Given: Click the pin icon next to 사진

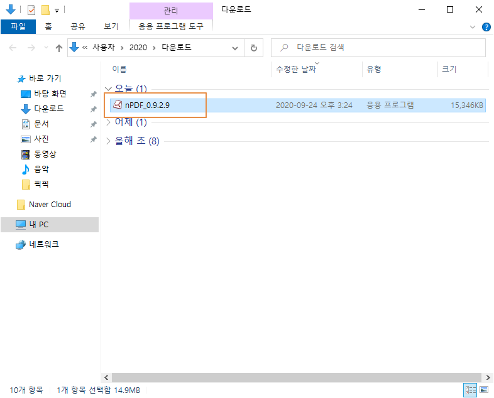Looking at the screenshot, I should 93,139.
